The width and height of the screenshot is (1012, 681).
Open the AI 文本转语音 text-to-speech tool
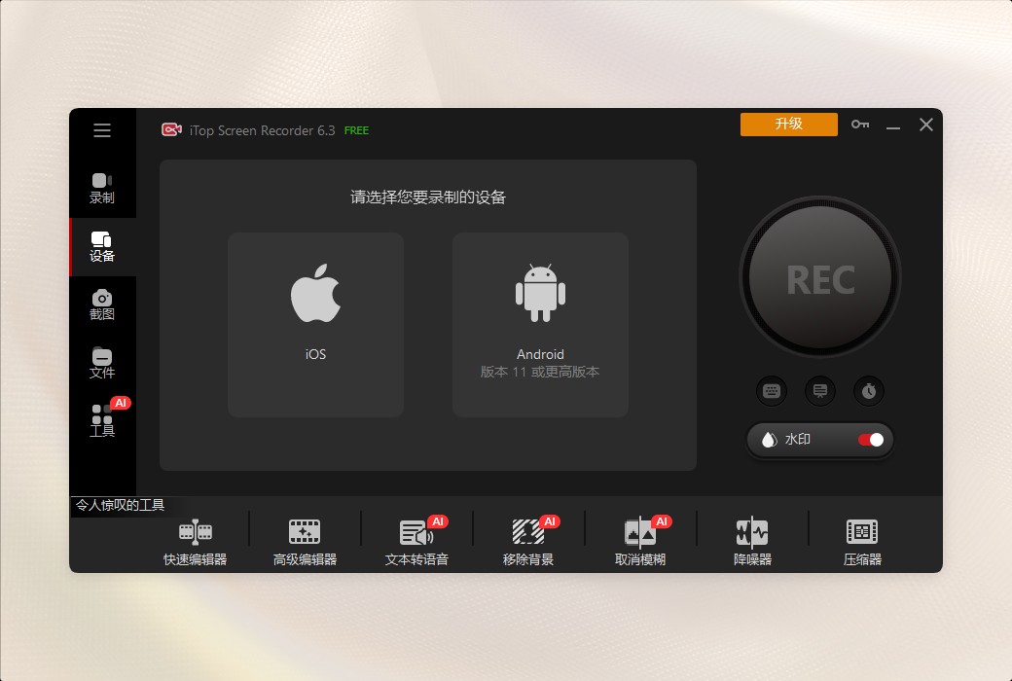click(x=416, y=540)
